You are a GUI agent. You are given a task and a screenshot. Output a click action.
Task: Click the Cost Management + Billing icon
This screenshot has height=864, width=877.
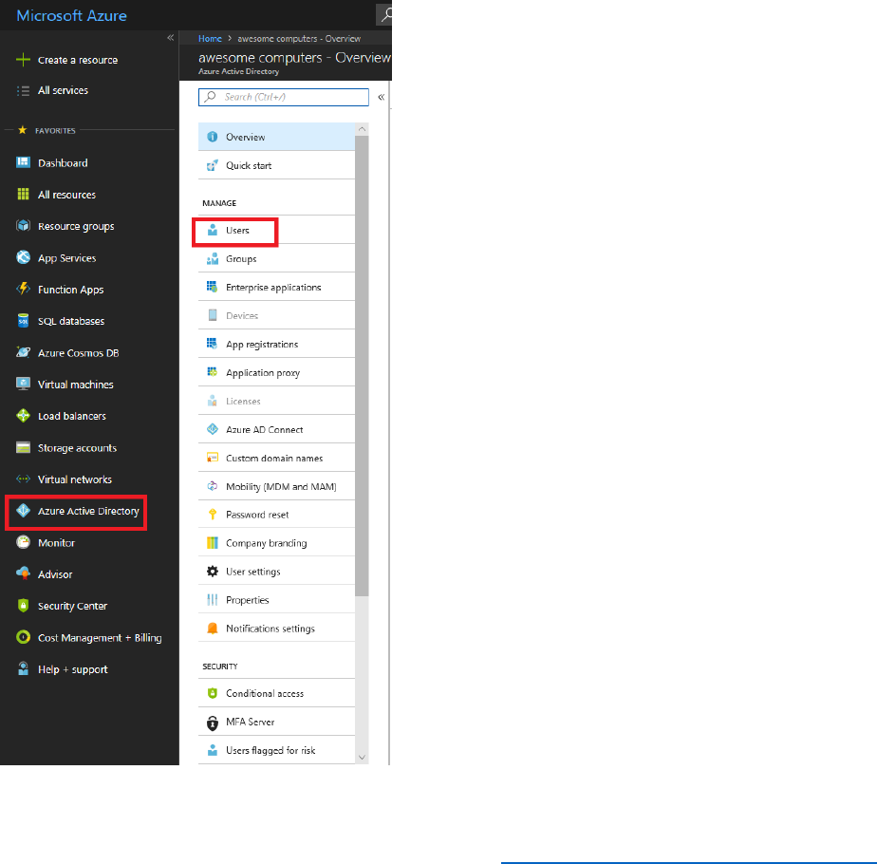tap(23, 637)
